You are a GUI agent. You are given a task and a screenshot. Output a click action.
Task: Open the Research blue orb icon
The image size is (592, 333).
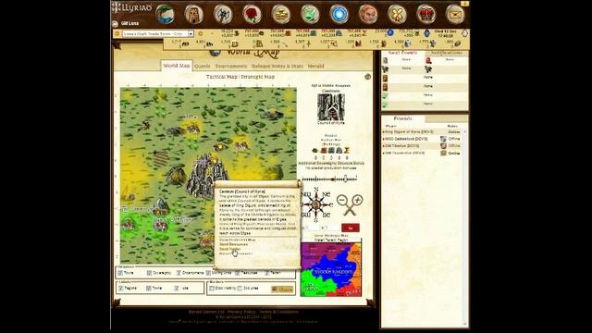[339, 15]
